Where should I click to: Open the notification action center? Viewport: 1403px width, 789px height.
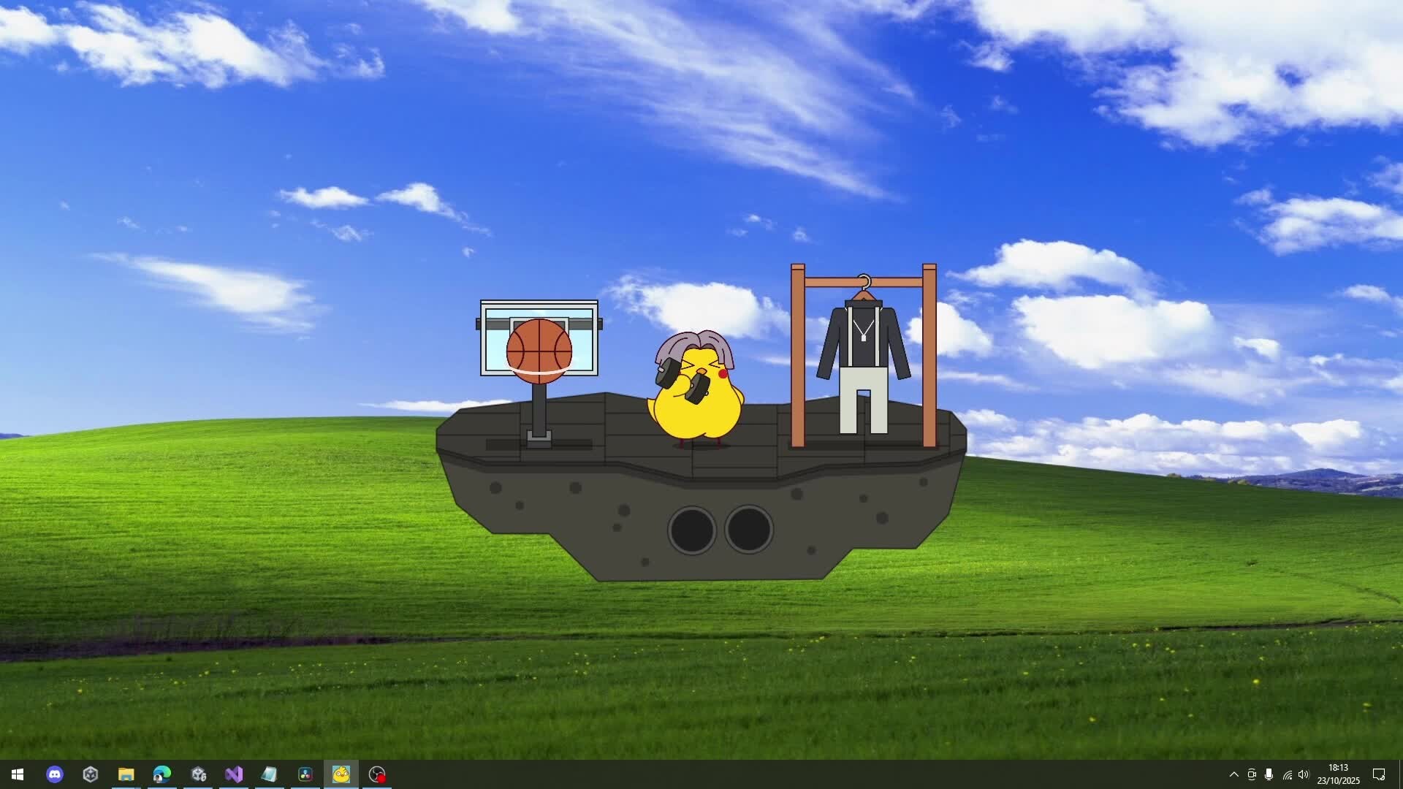[x=1379, y=774]
